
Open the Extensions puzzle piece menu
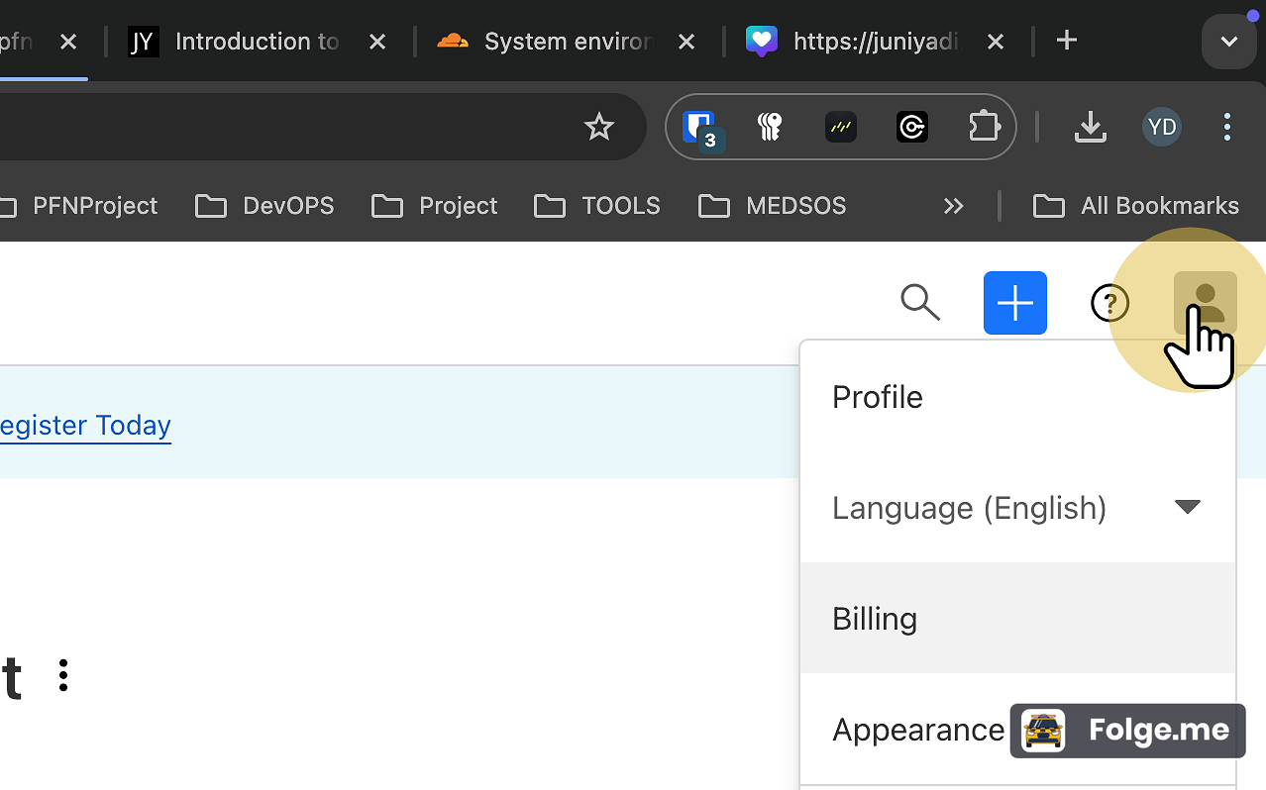984,127
